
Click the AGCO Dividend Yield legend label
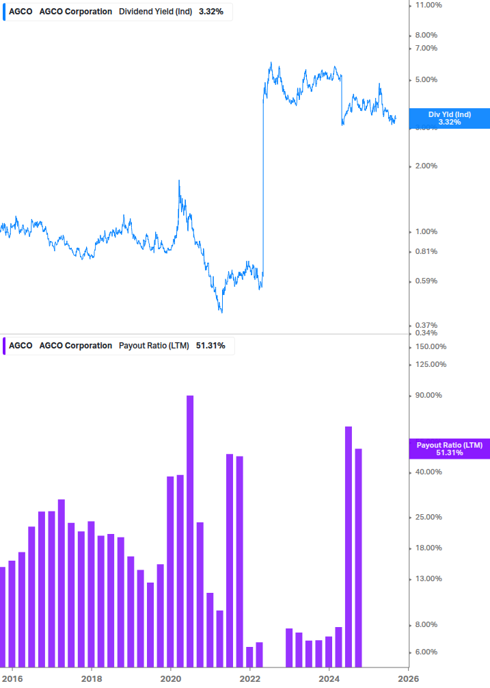coord(118,12)
